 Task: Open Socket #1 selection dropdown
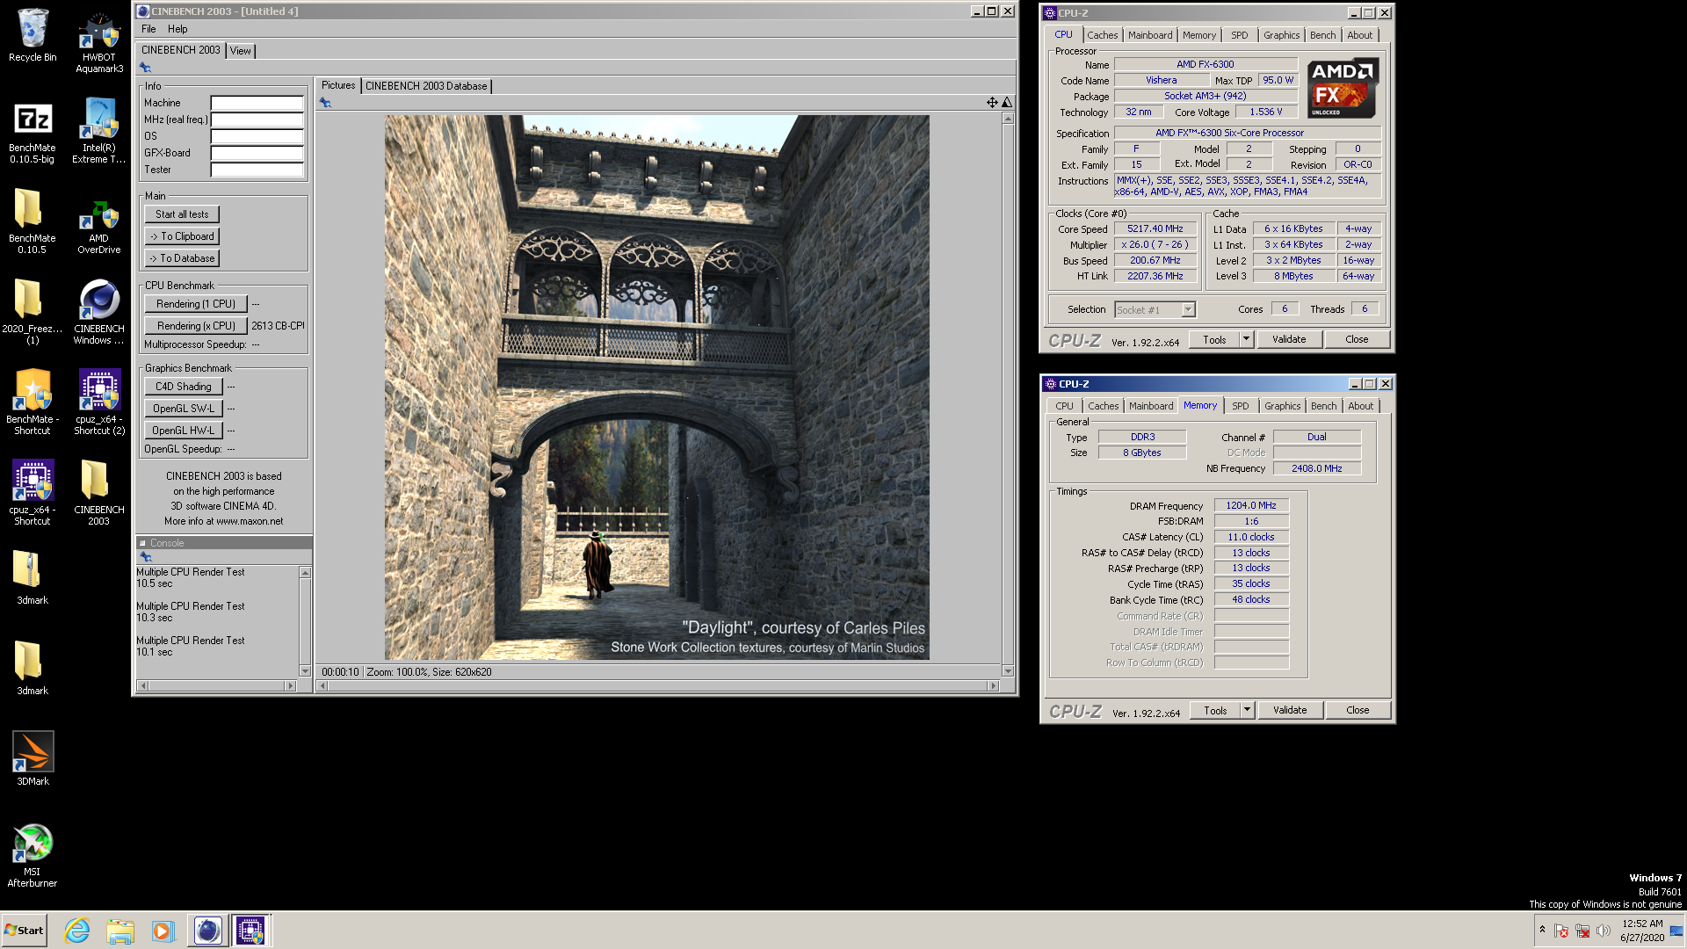(x=1155, y=310)
